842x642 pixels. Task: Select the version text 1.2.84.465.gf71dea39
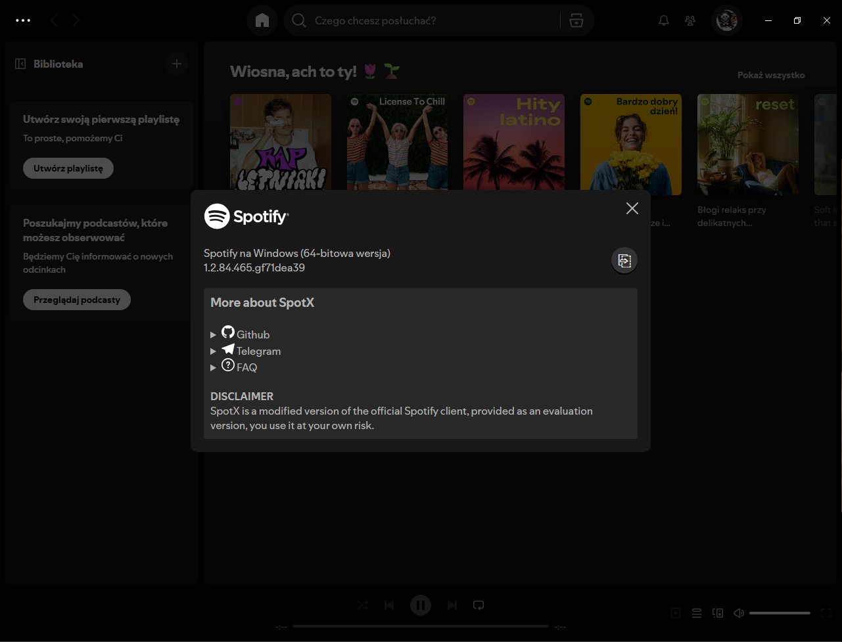coord(254,267)
